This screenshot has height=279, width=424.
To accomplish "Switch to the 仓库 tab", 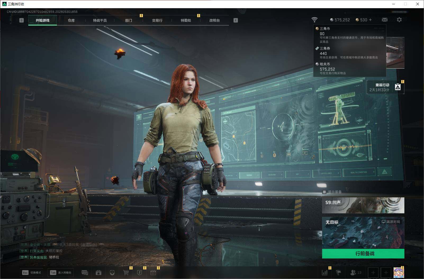I will tap(71, 20).
